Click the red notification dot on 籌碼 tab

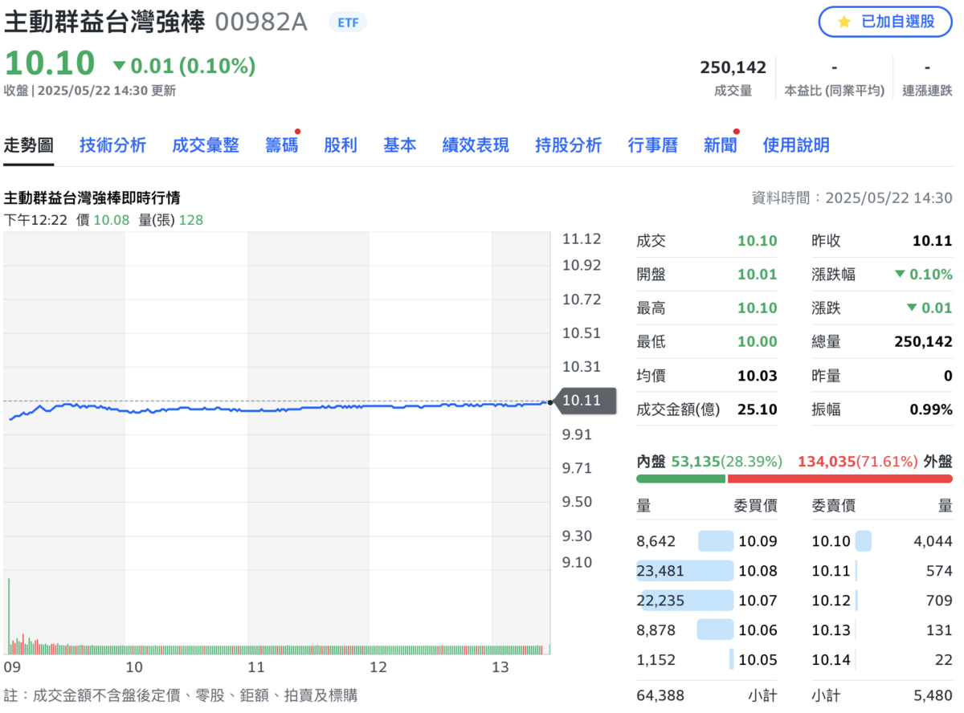[x=296, y=132]
